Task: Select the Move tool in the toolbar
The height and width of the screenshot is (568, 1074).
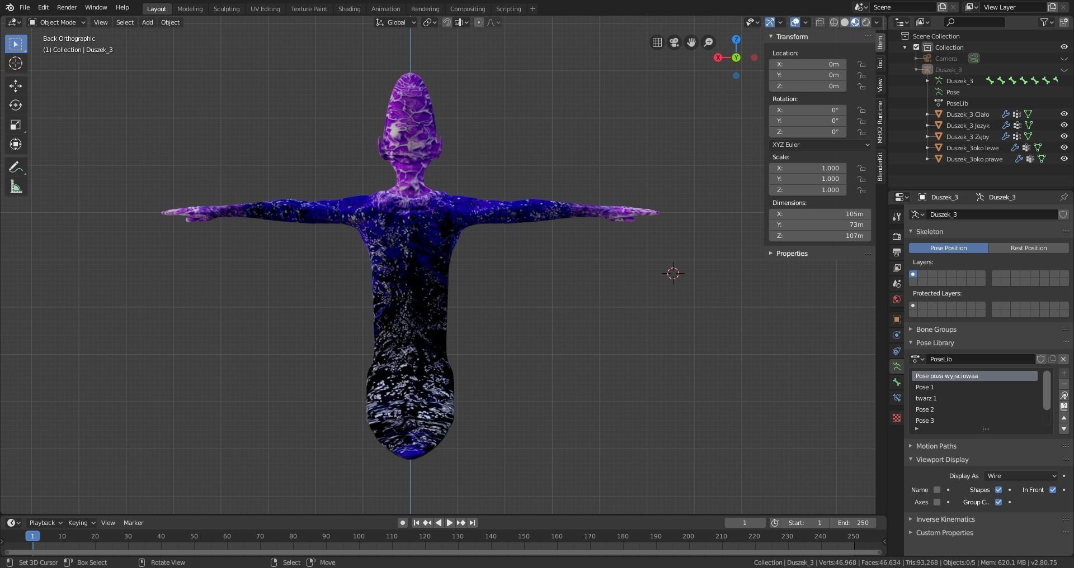Action: tap(16, 85)
